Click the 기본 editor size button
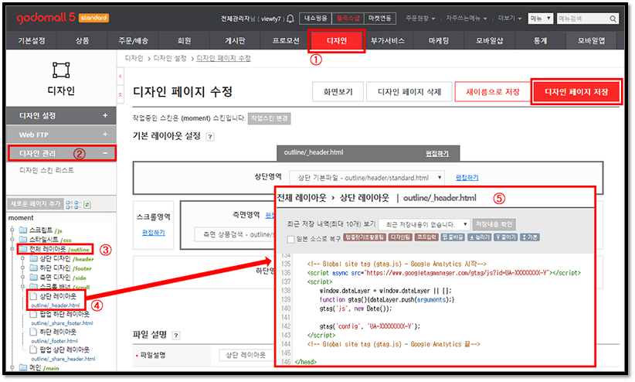This screenshot has width=635, height=382. pyautogui.click(x=529, y=237)
